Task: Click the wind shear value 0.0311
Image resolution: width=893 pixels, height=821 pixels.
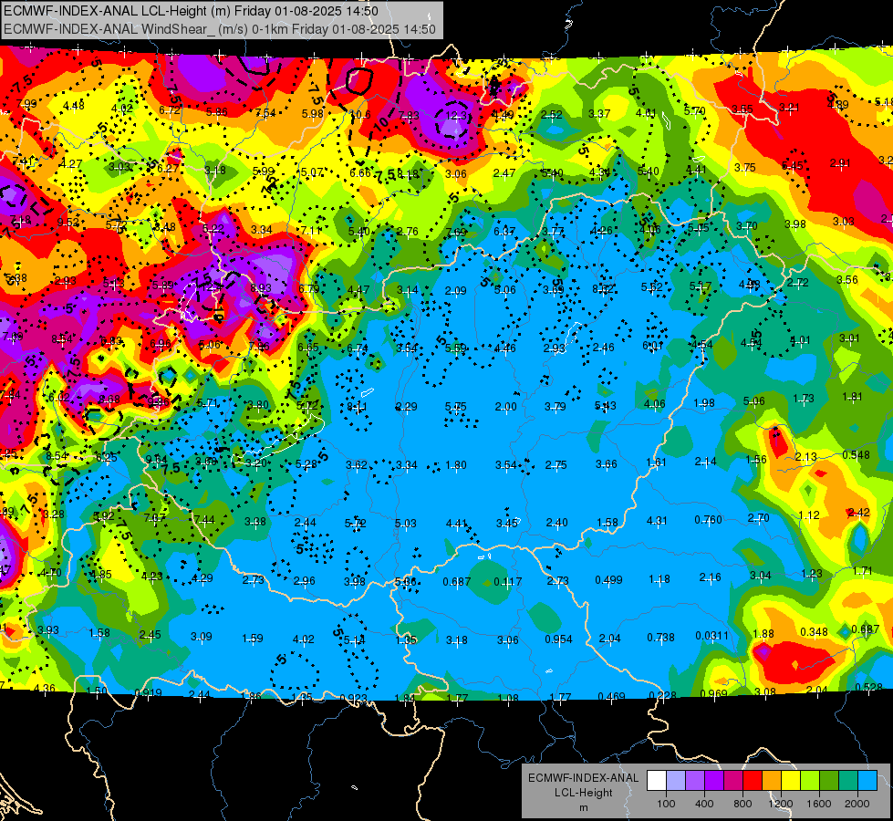Action: (x=711, y=635)
